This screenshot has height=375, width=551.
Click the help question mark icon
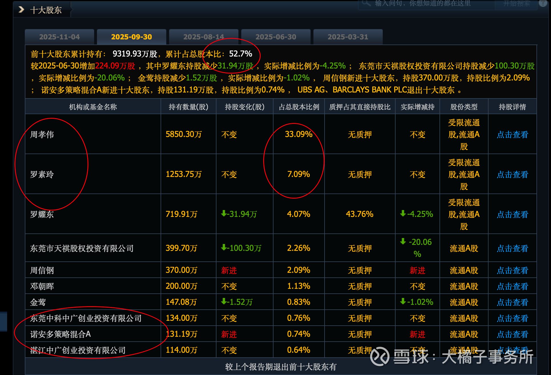(x=543, y=3)
